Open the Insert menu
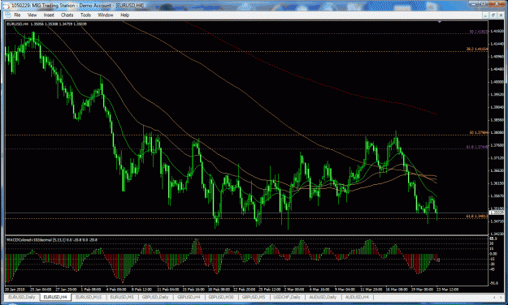 (49, 15)
